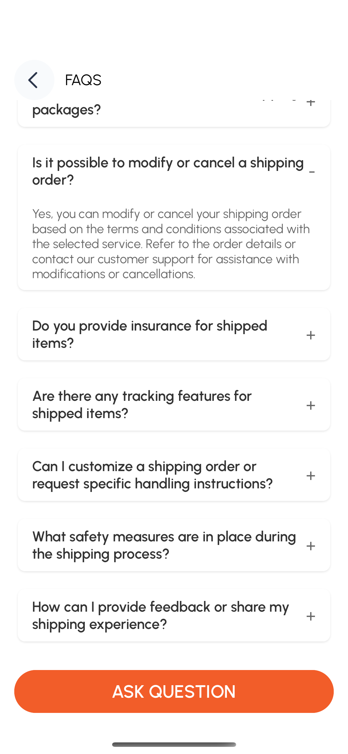The height and width of the screenshot is (754, 348).
Task: Select the "shipping experience?" text line
Action: [x=99, y=624]
